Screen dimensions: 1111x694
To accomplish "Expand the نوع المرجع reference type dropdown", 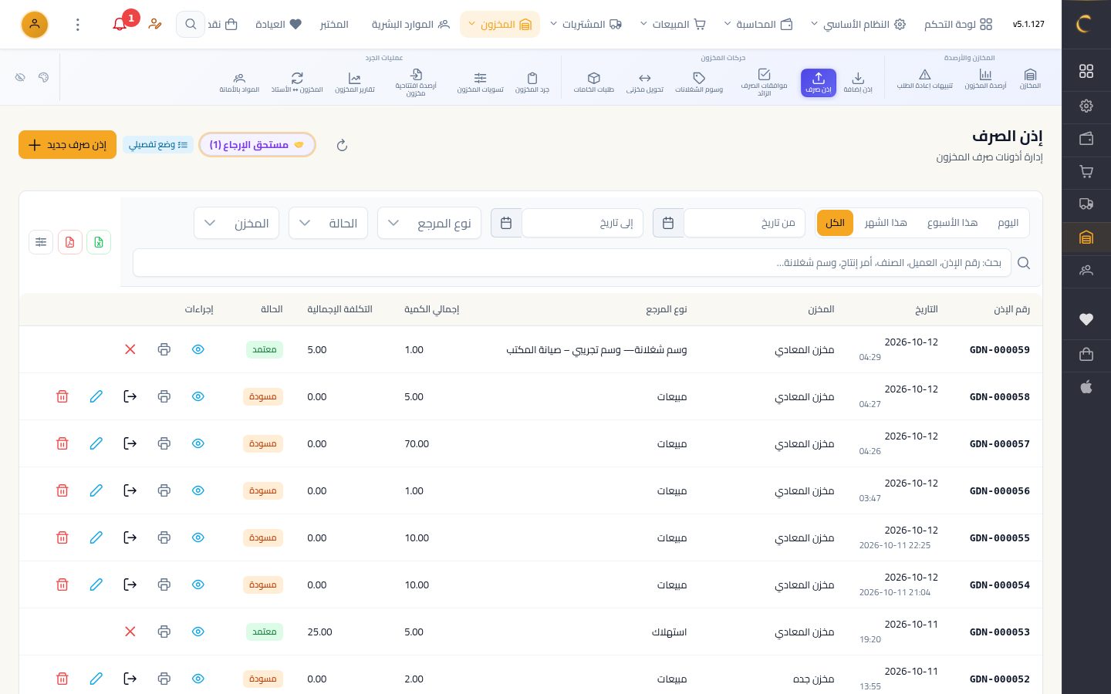I will (429, 224).
